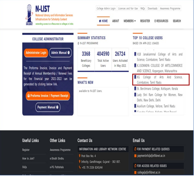Click the 'available to N-LIST Users.' text

pyautogui.click(x=90, y=91)
